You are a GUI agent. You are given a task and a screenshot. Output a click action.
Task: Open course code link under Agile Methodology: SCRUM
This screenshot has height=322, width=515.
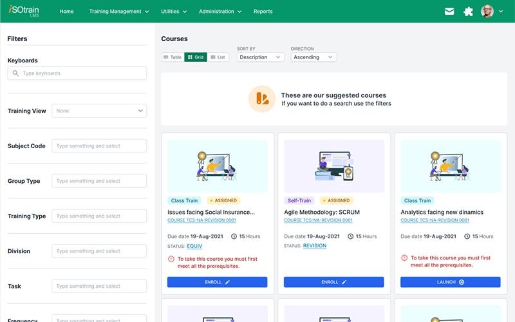point(318,220)
